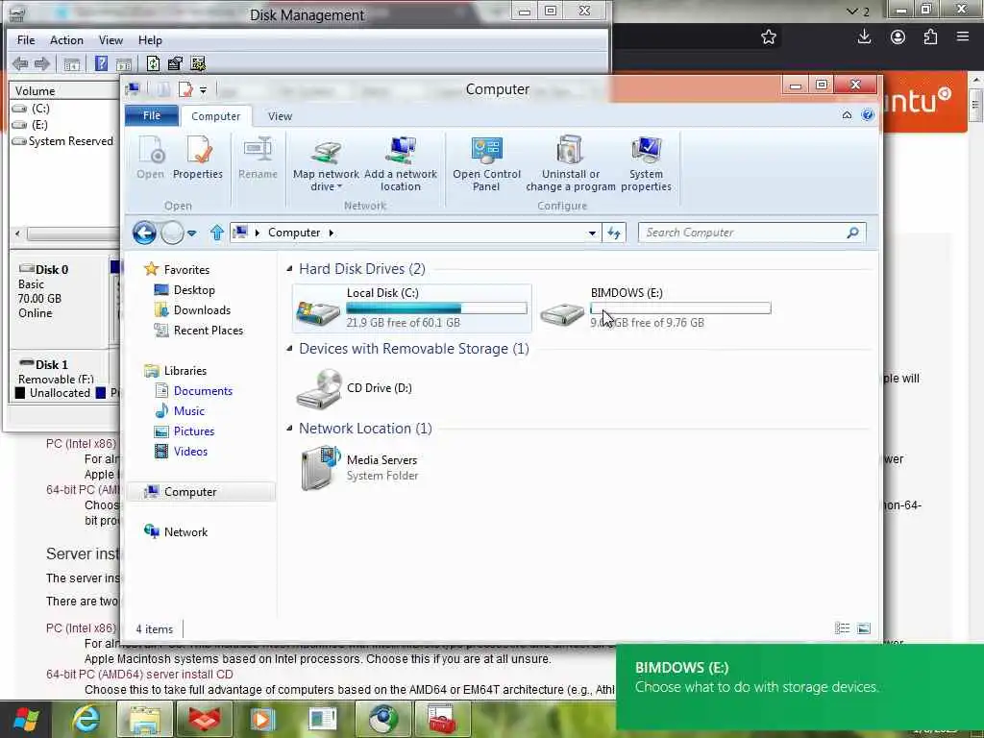Select the Local Disk (C:) drive
Screen dimensions: 984x738
tap(412, 307)
